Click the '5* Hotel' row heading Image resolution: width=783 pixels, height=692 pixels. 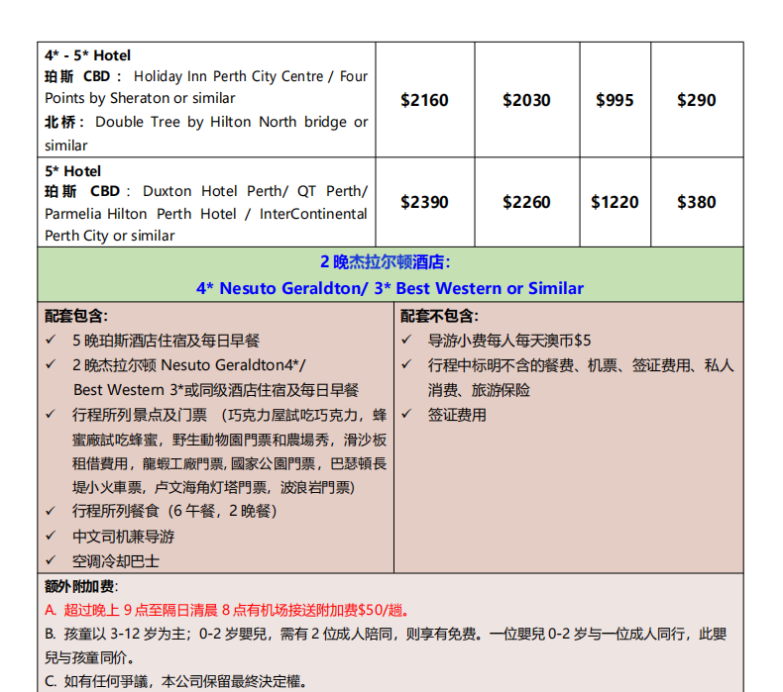click(x=72, y=171)
